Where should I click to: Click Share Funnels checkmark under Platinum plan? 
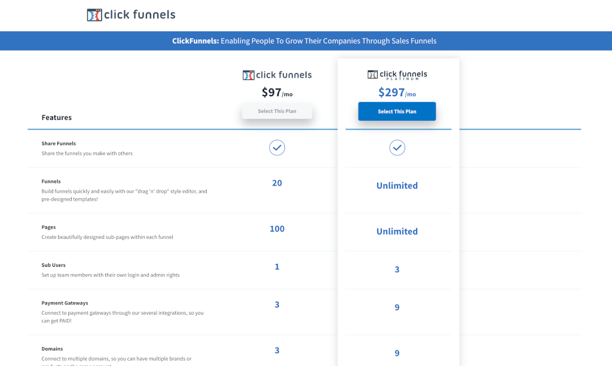point(397,147)
